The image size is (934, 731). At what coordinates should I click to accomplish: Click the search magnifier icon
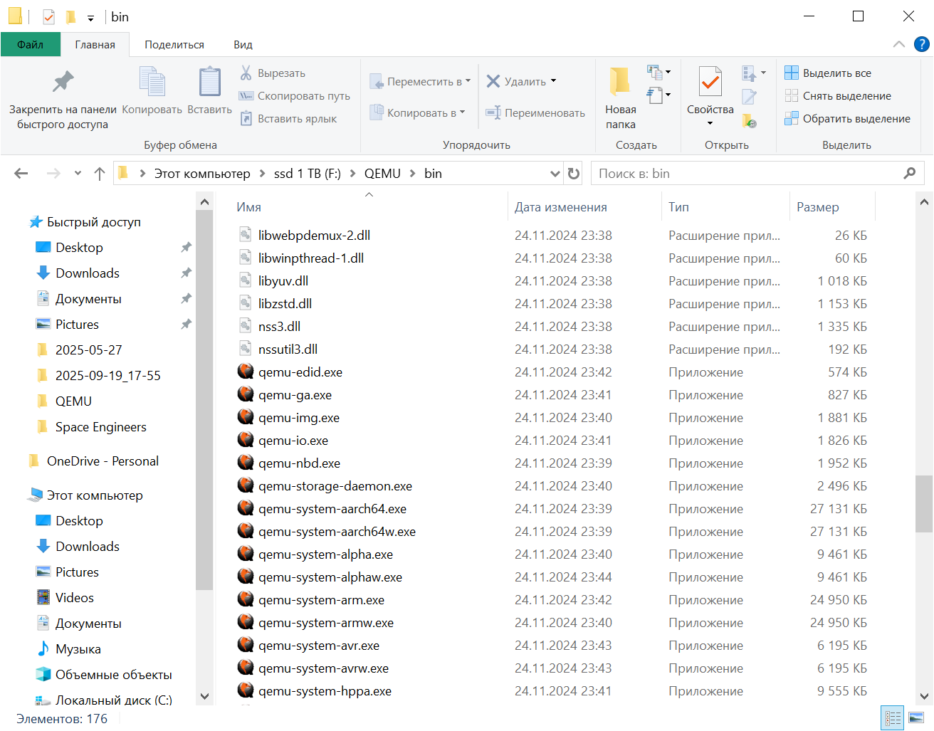pyautogui.click(x=909, y=174)
